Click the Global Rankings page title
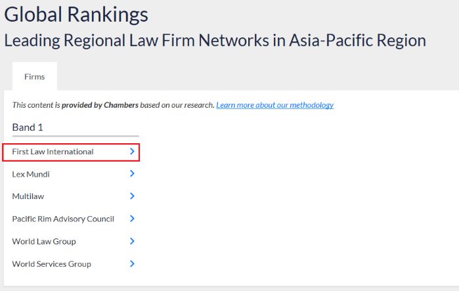 coord(76,14)
